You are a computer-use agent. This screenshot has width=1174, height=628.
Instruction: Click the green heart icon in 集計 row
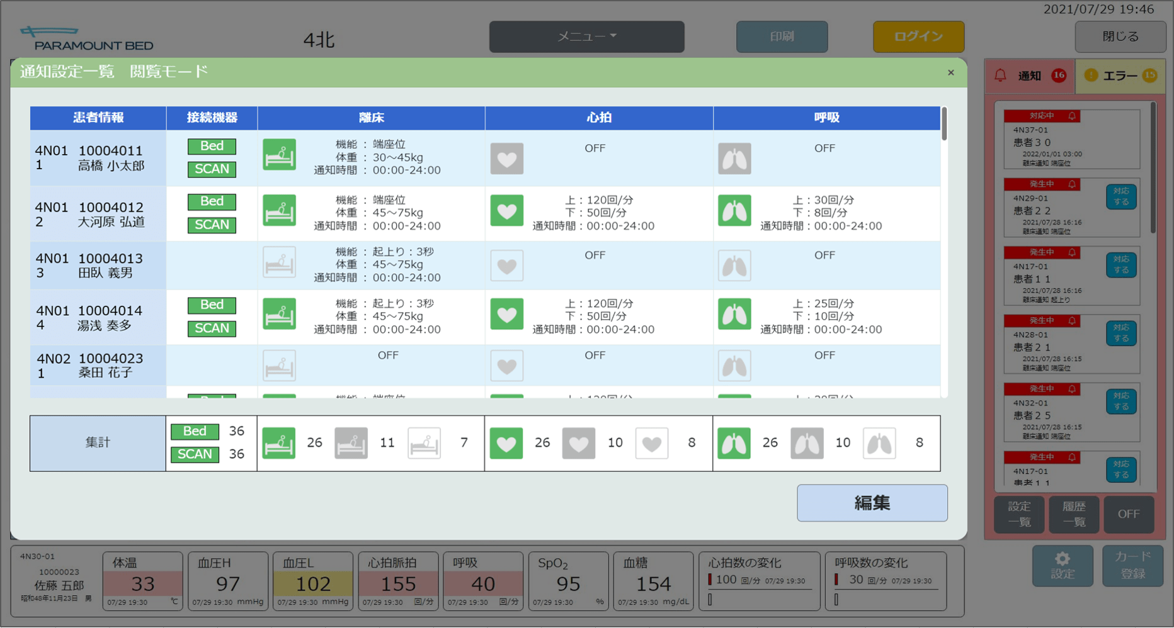pyautogui.click(x=506, y=443)
